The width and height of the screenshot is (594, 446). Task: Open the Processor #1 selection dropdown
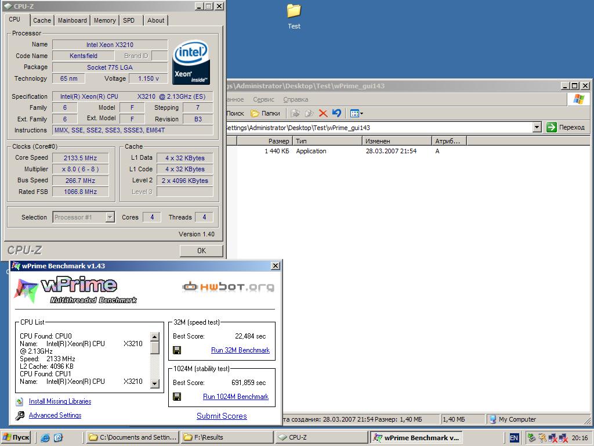(x=110, y=217)
